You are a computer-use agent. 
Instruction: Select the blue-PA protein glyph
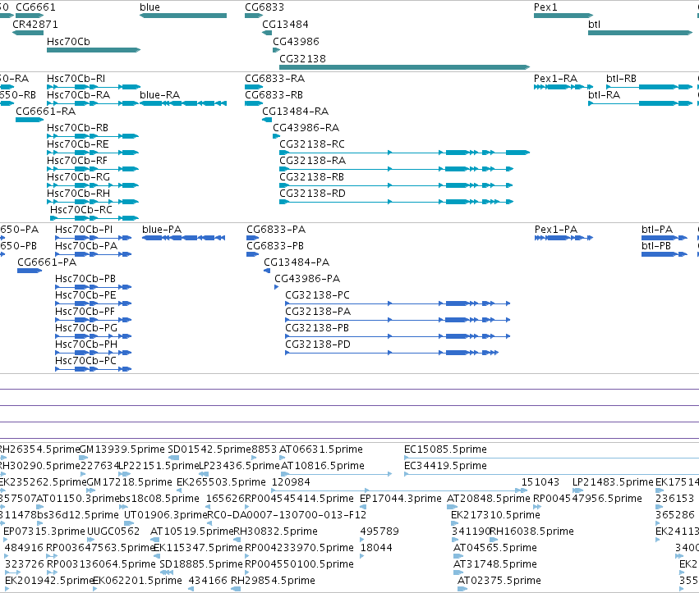pos(184,238)
